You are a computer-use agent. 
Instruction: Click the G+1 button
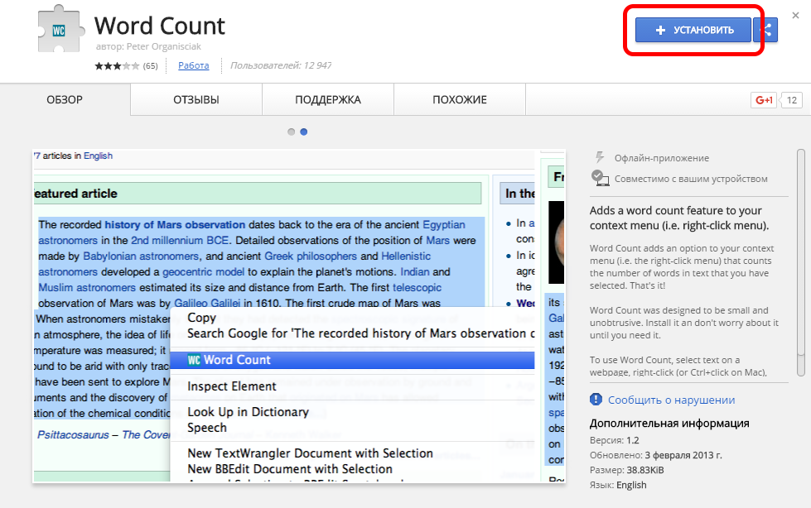(764, 100)
